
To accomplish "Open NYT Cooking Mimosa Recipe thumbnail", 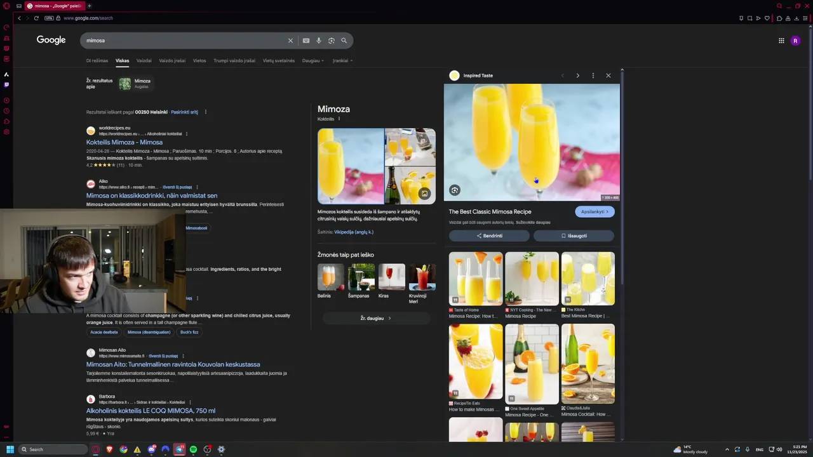I will (532, 279).
